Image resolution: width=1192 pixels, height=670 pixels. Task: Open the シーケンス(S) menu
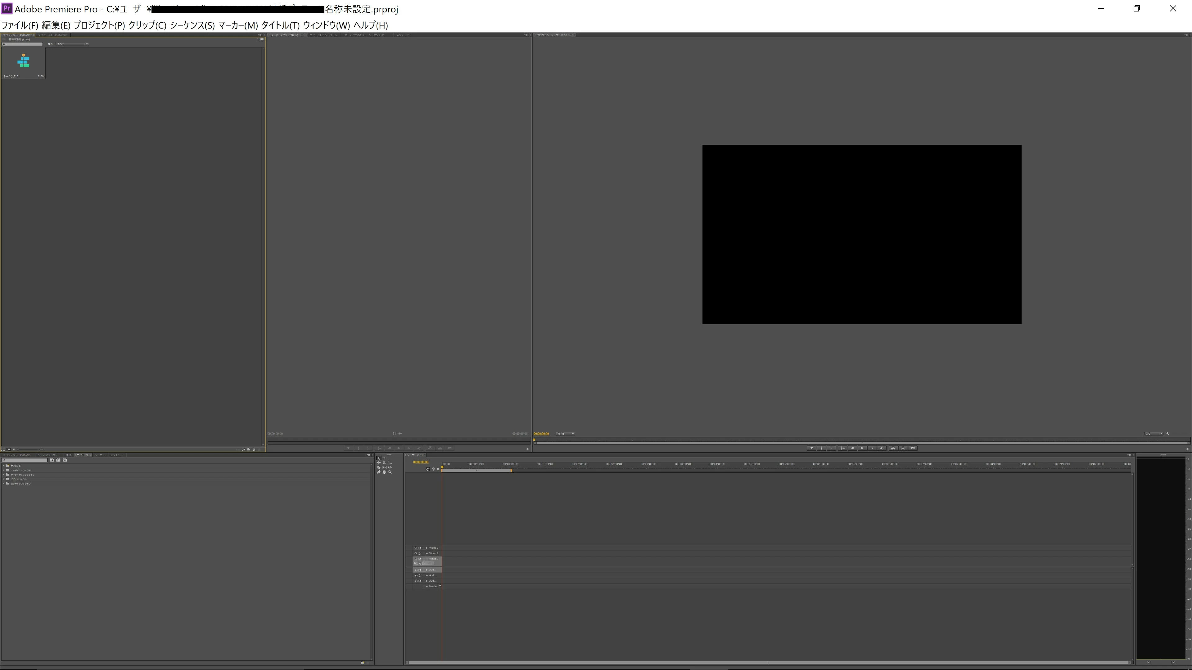coord(192,25)
